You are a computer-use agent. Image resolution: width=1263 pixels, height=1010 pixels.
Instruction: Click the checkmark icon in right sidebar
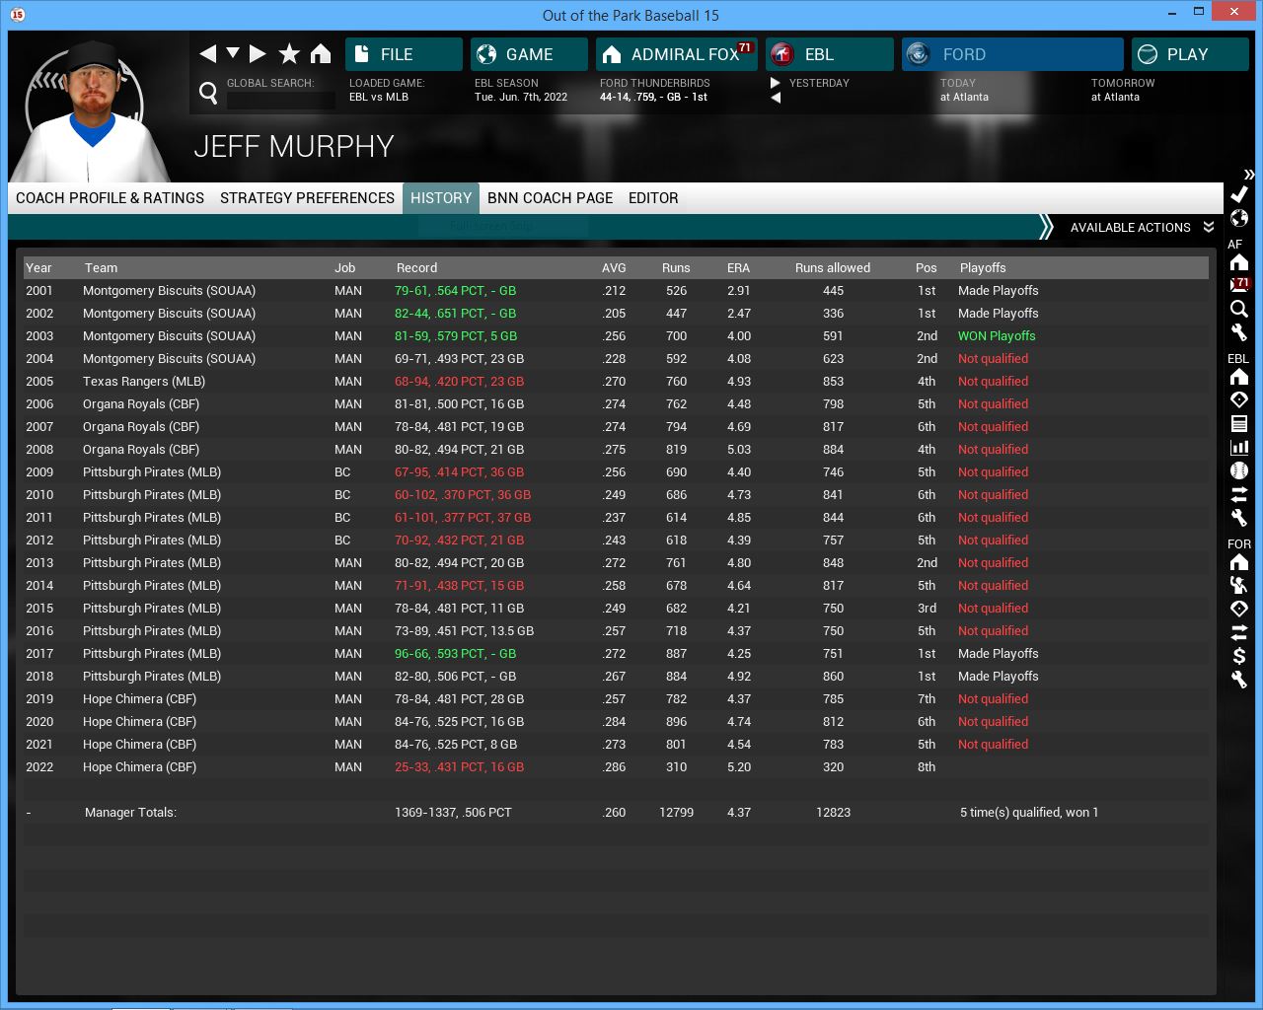coord(1239,194)
